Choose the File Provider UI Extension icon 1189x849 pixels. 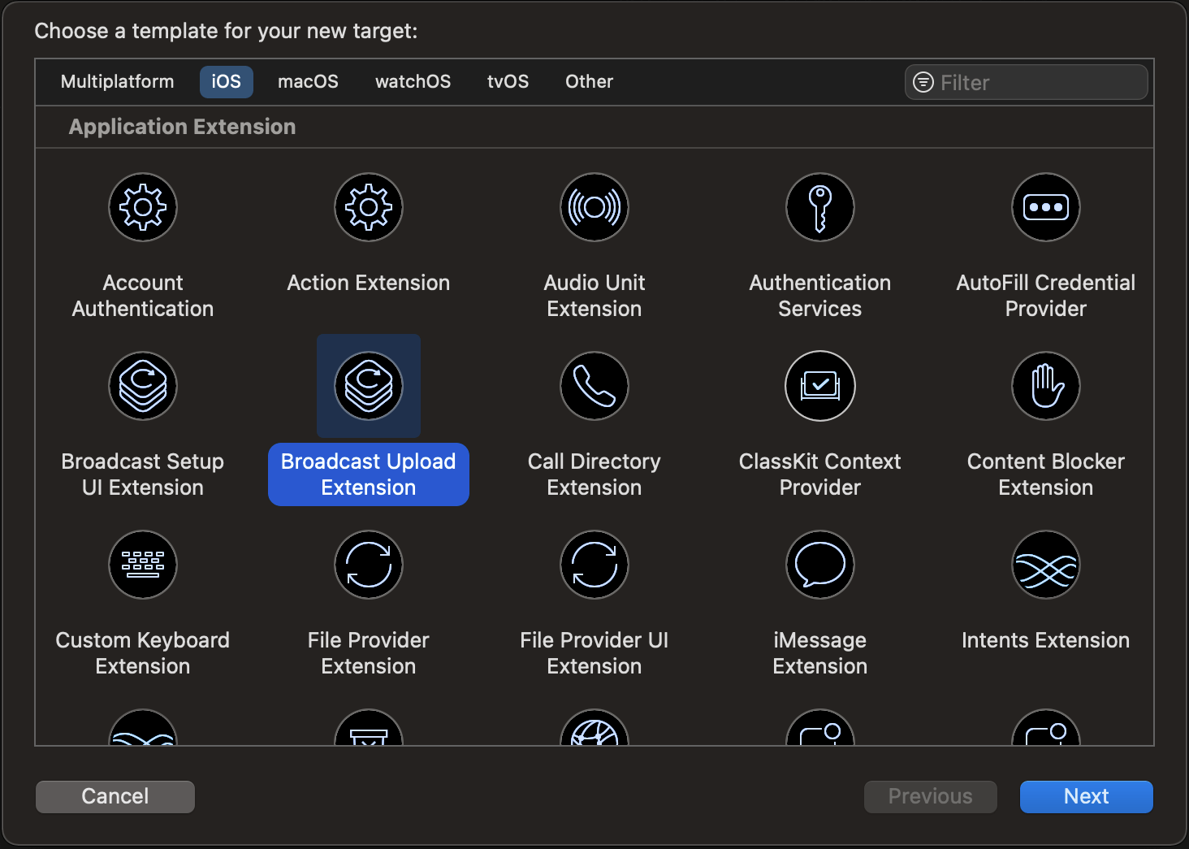[594, 565]
